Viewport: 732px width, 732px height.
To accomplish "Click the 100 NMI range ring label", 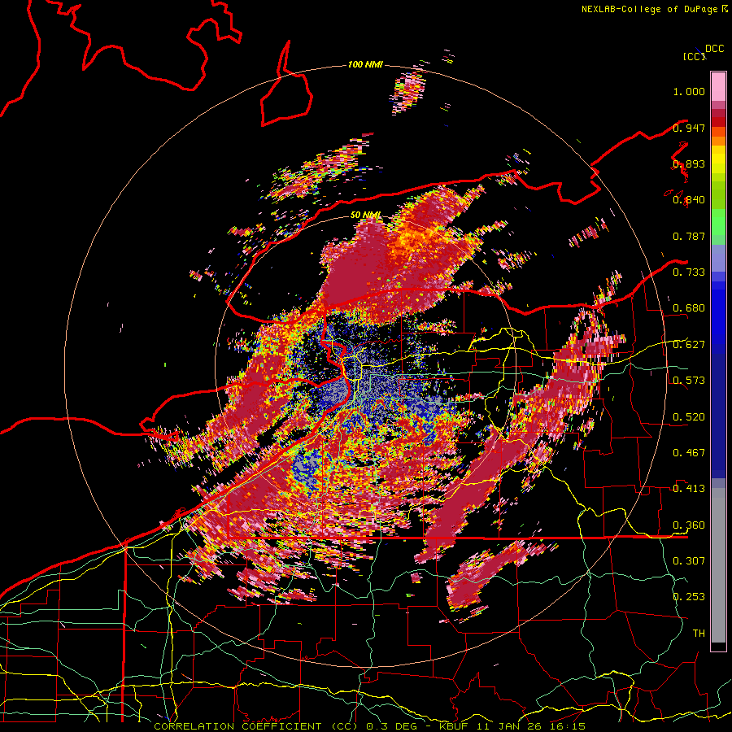I will [365, 64].
